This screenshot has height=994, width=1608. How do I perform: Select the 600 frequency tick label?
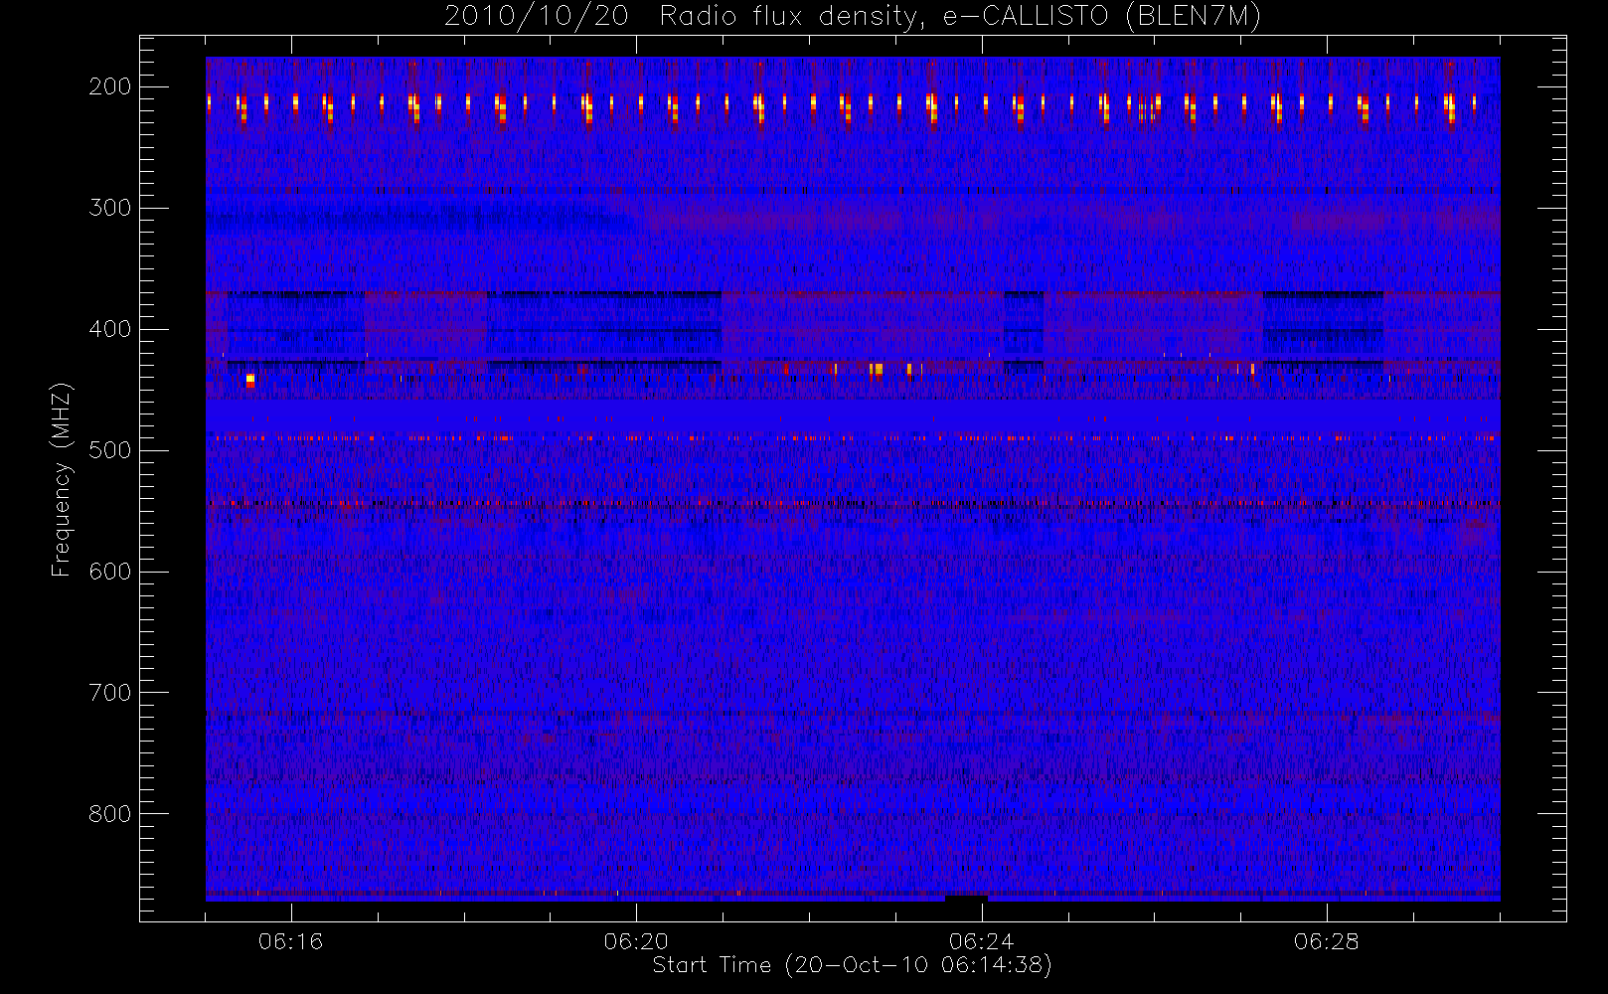coord(110,572)
